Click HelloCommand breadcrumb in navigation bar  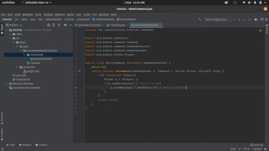click(103, 20)
